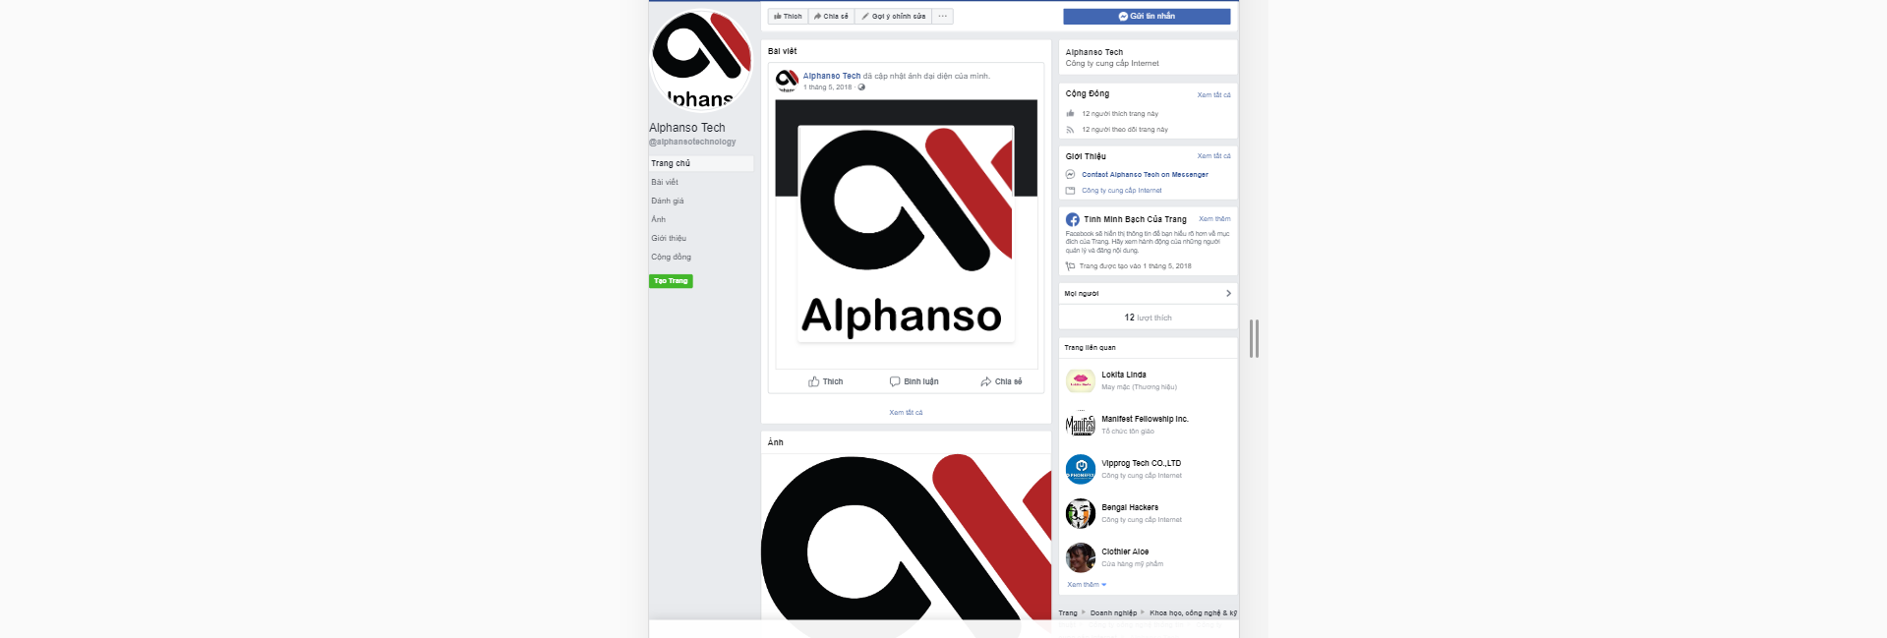The width and height of the screenshot is (1887, 638).
Task: Go to the Ảnh sidebar tab
Action: [658, 219]
